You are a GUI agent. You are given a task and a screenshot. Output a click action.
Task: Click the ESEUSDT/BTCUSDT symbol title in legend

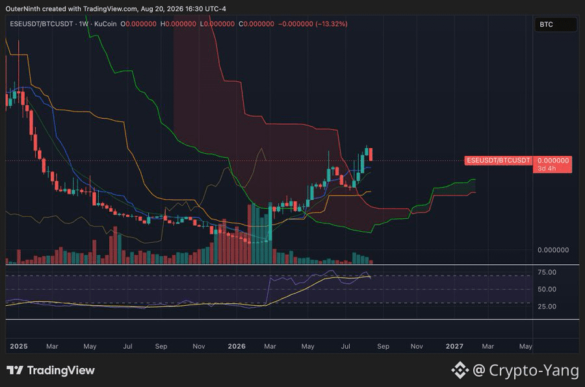click(42, 24)
